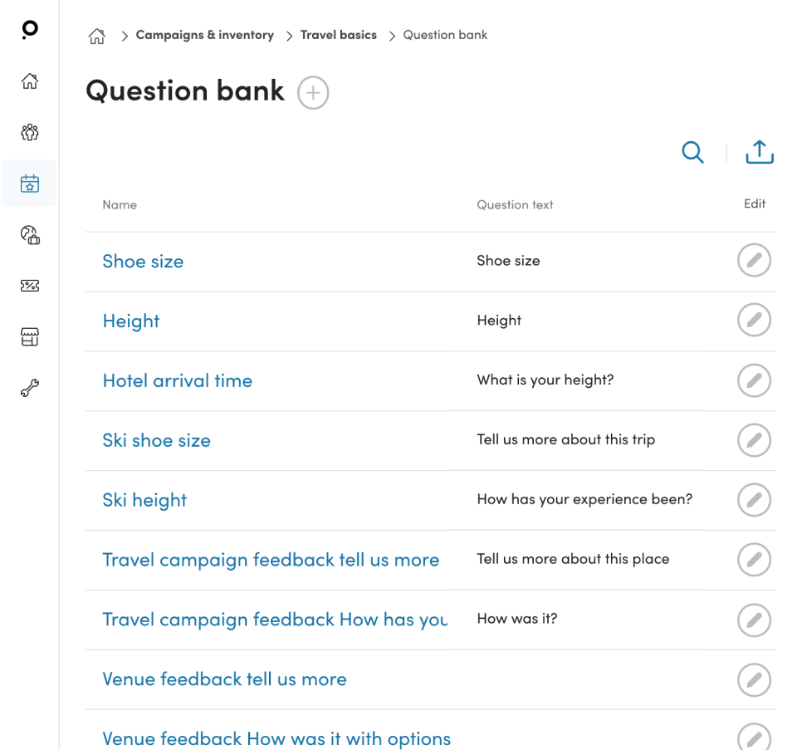Click the upload export icon
802x750 pixels.
pyautogui.click(x=759, y=153)
